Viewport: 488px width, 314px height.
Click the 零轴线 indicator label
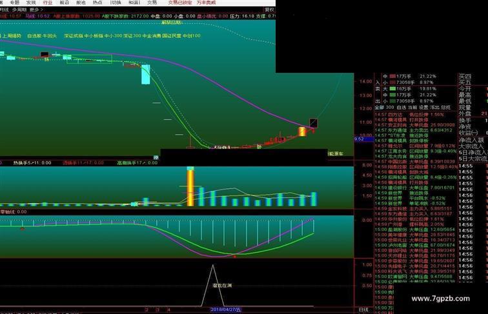[x=13, y=212]
